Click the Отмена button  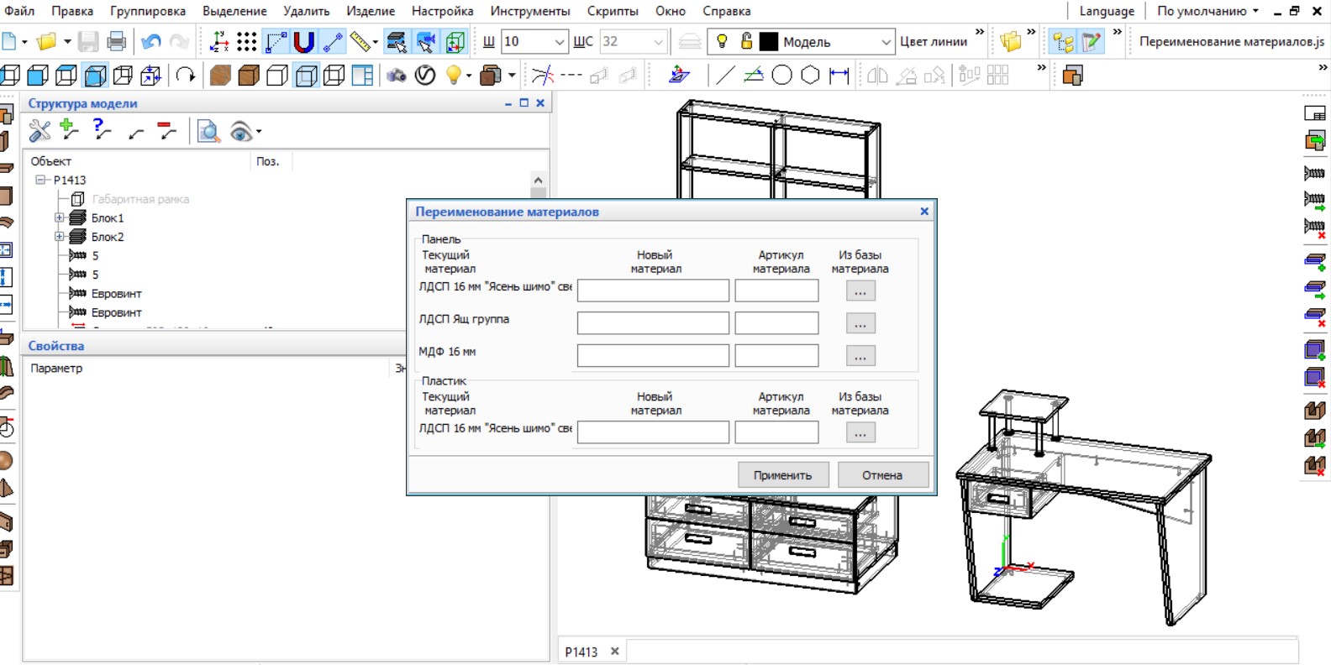(x=882, y=475)
